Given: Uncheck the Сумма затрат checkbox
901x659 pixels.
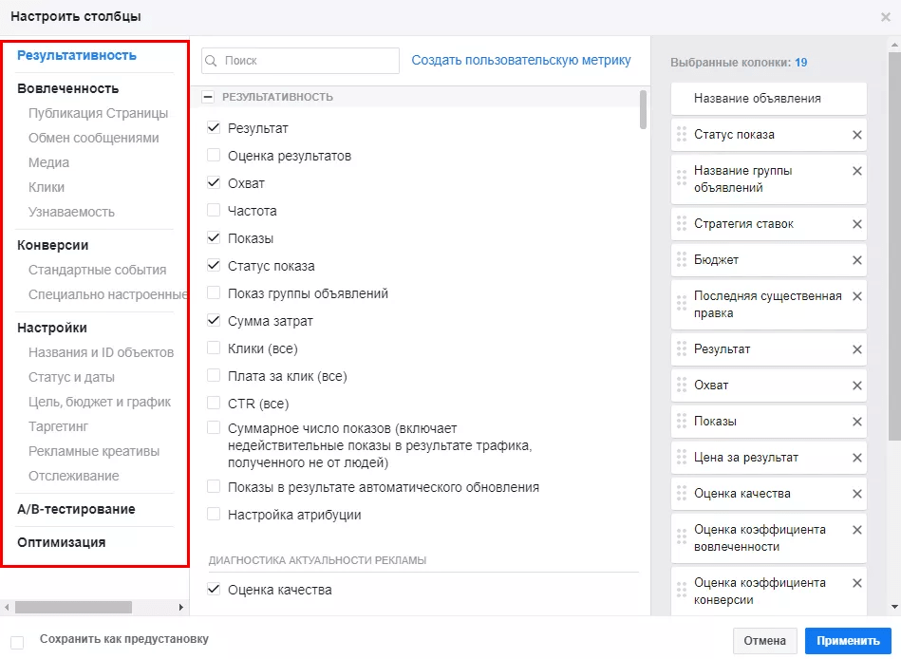Looking at the screenshot, I should click(214, 320).
